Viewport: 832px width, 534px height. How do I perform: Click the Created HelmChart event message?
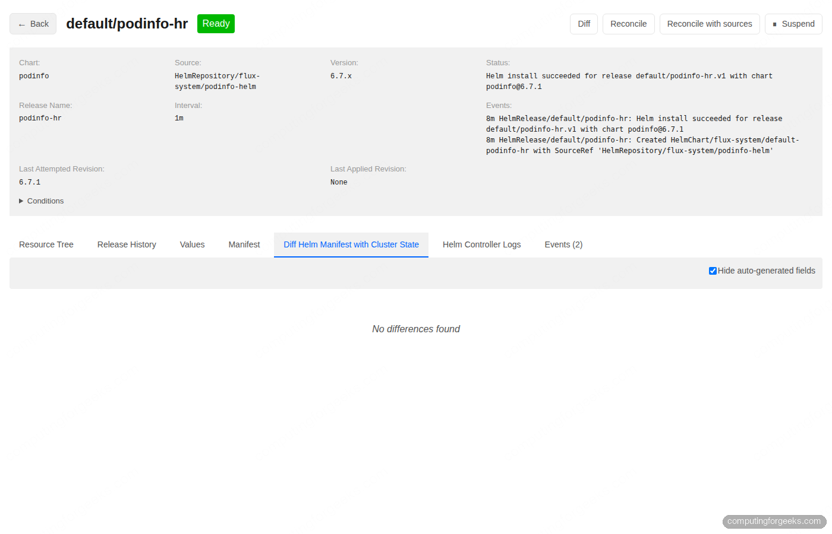click(x=642, y=145)
